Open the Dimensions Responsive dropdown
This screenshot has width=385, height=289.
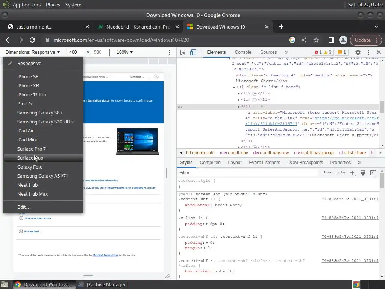click(x=33, y=52)
